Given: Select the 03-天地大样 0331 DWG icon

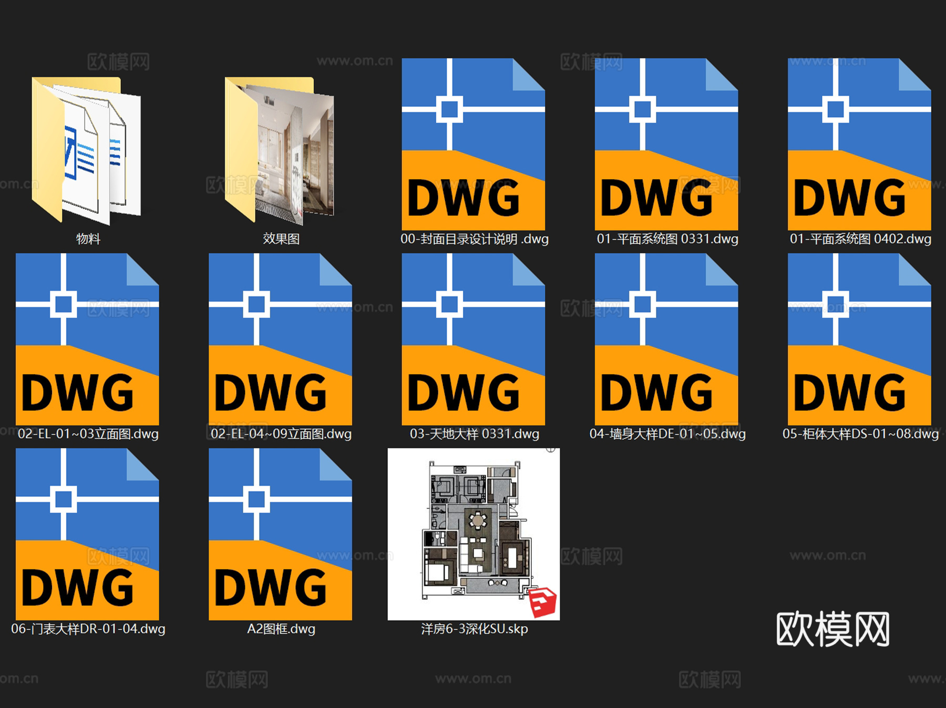Looking at the screenshot, I should click(474, 339).
